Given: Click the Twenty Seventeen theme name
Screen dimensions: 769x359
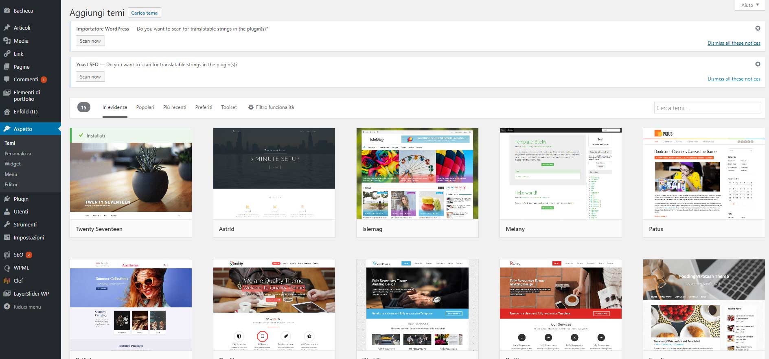Looking at the screenshot, I should (x=99, y=229).
